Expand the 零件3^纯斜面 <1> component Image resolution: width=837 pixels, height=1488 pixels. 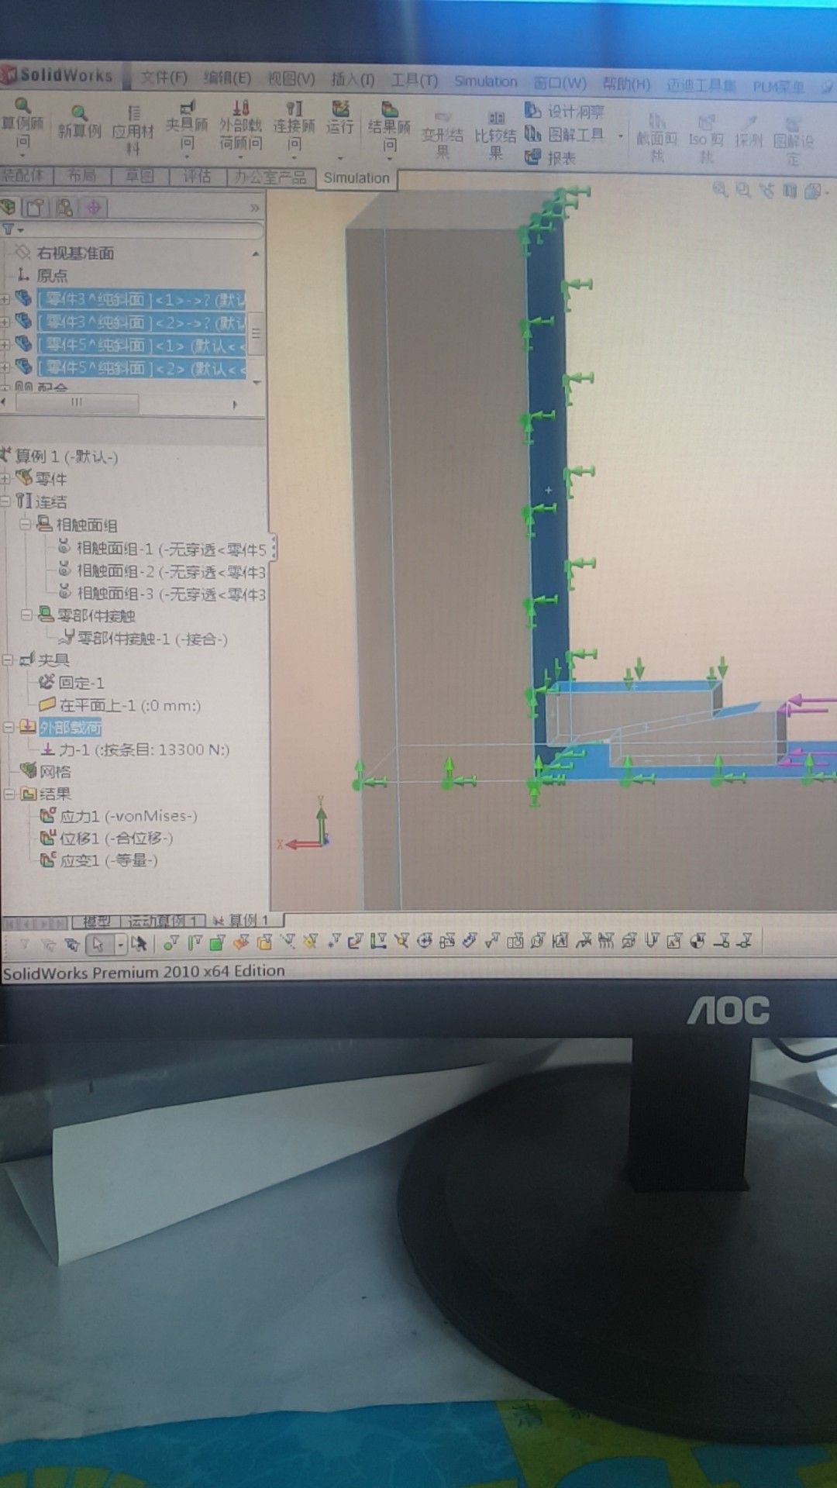point(5,299)
